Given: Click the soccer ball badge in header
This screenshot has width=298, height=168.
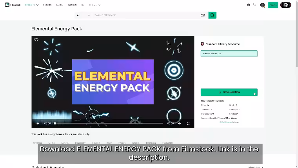Looking at the screenshot, I should pyautogui.click(x=285, y=5).
